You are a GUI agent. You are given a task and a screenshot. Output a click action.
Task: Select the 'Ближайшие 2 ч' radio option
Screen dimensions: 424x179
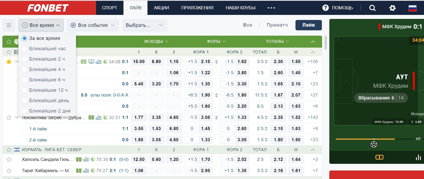coord(24,59)
